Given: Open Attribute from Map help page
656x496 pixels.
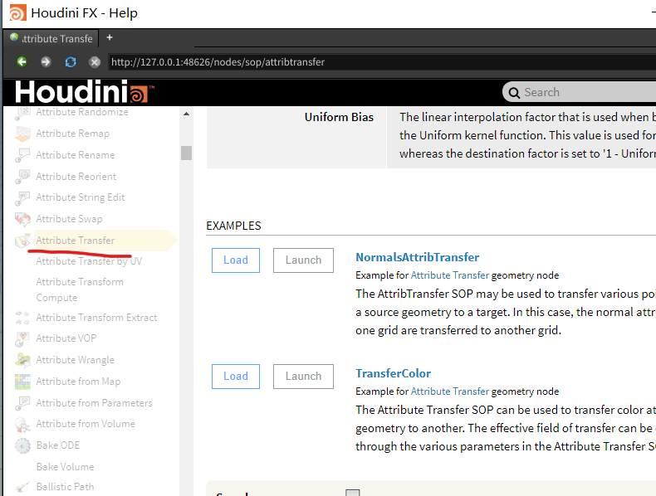Looking at the screenshot, I should click(x=78, y=382).
